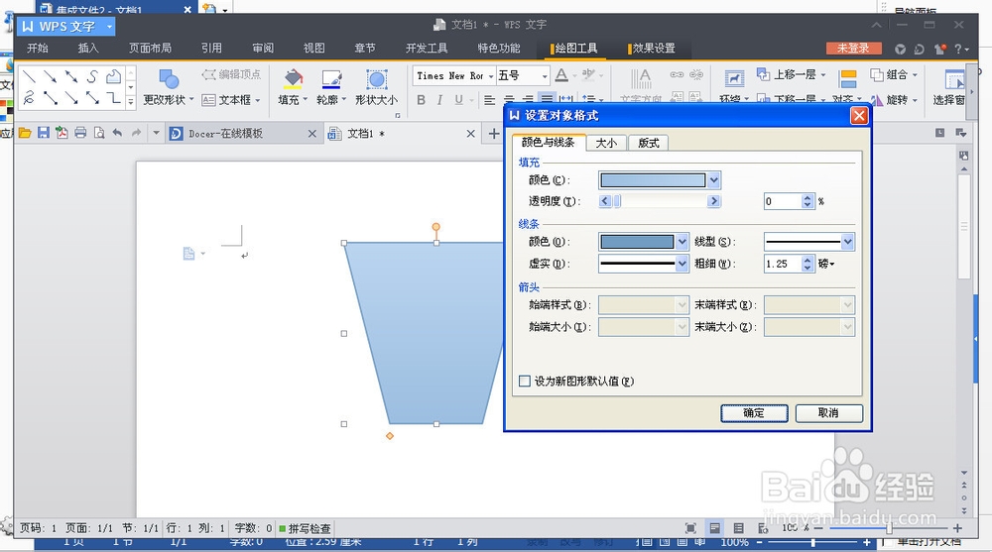
Task: Open the line style (线型) dropdown
Action: (x=847, y=242)
